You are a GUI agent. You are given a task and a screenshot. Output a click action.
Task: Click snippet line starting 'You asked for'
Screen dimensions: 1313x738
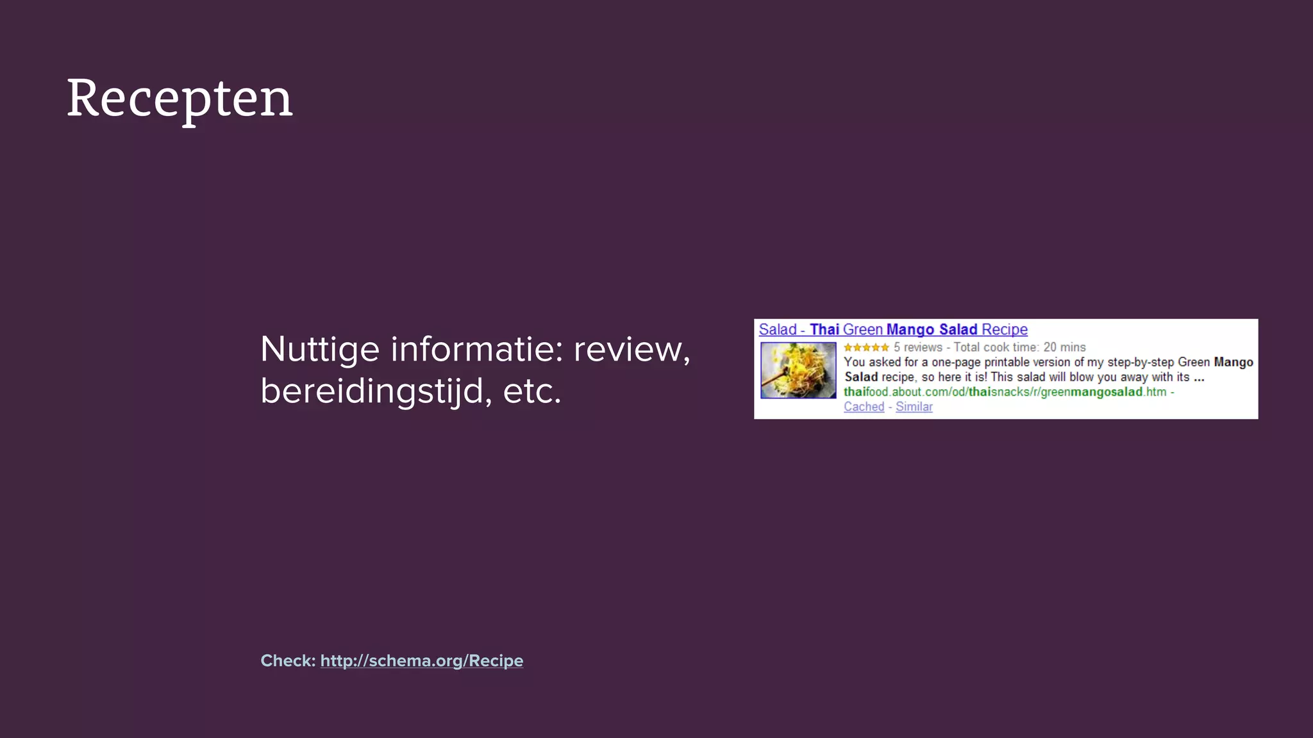click(x=1048, y=362)
